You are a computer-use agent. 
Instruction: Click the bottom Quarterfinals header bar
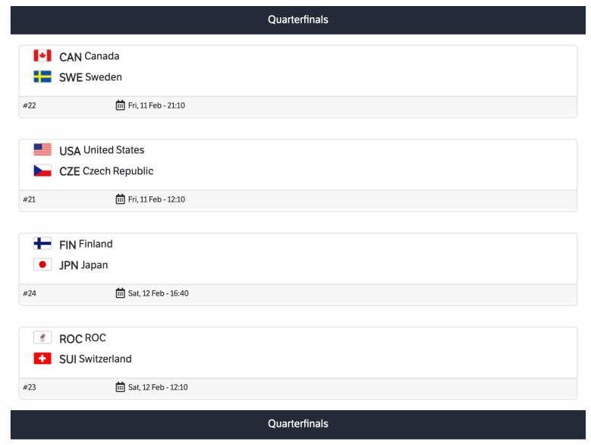click(298, 424)
